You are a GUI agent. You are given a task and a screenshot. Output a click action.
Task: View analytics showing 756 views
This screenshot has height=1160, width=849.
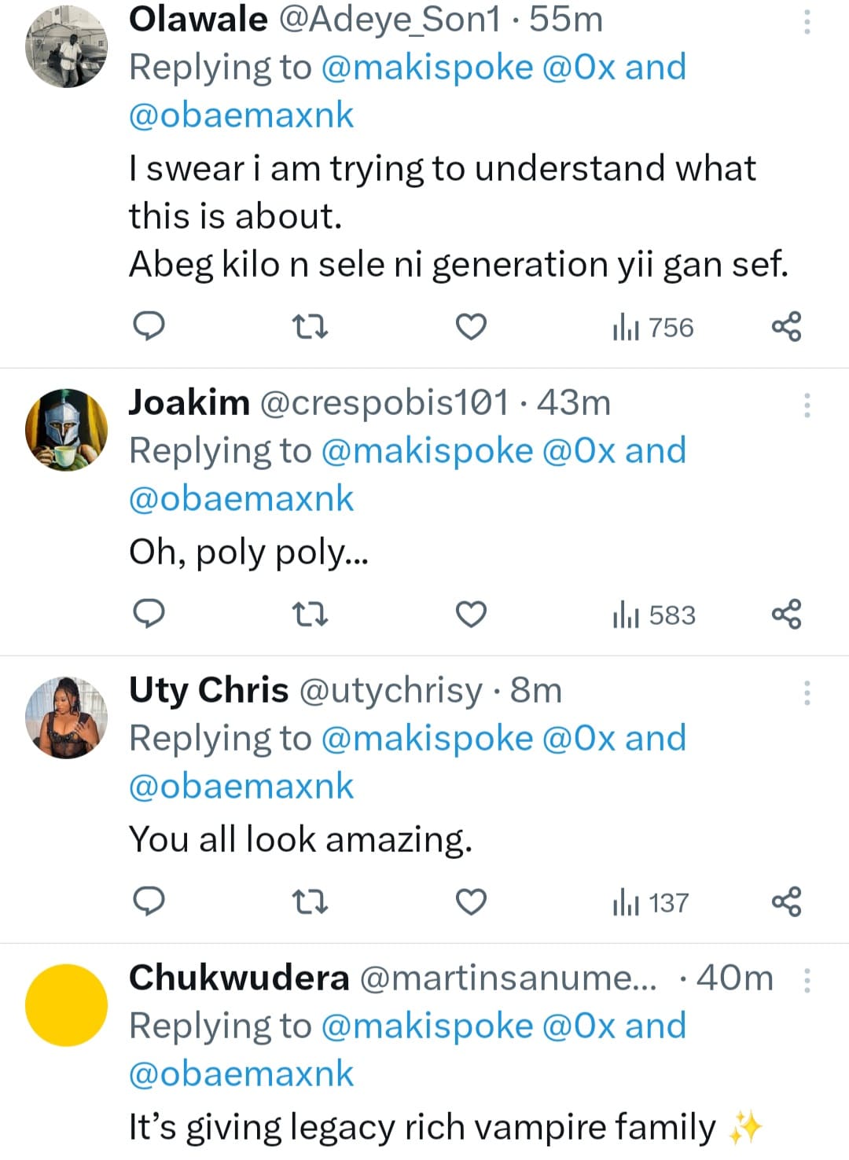coord(654,328)
